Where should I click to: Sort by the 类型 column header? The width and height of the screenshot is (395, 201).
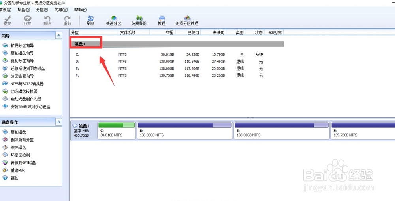(235, 32)
